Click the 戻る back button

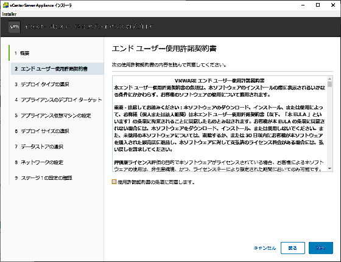(293, 248)
